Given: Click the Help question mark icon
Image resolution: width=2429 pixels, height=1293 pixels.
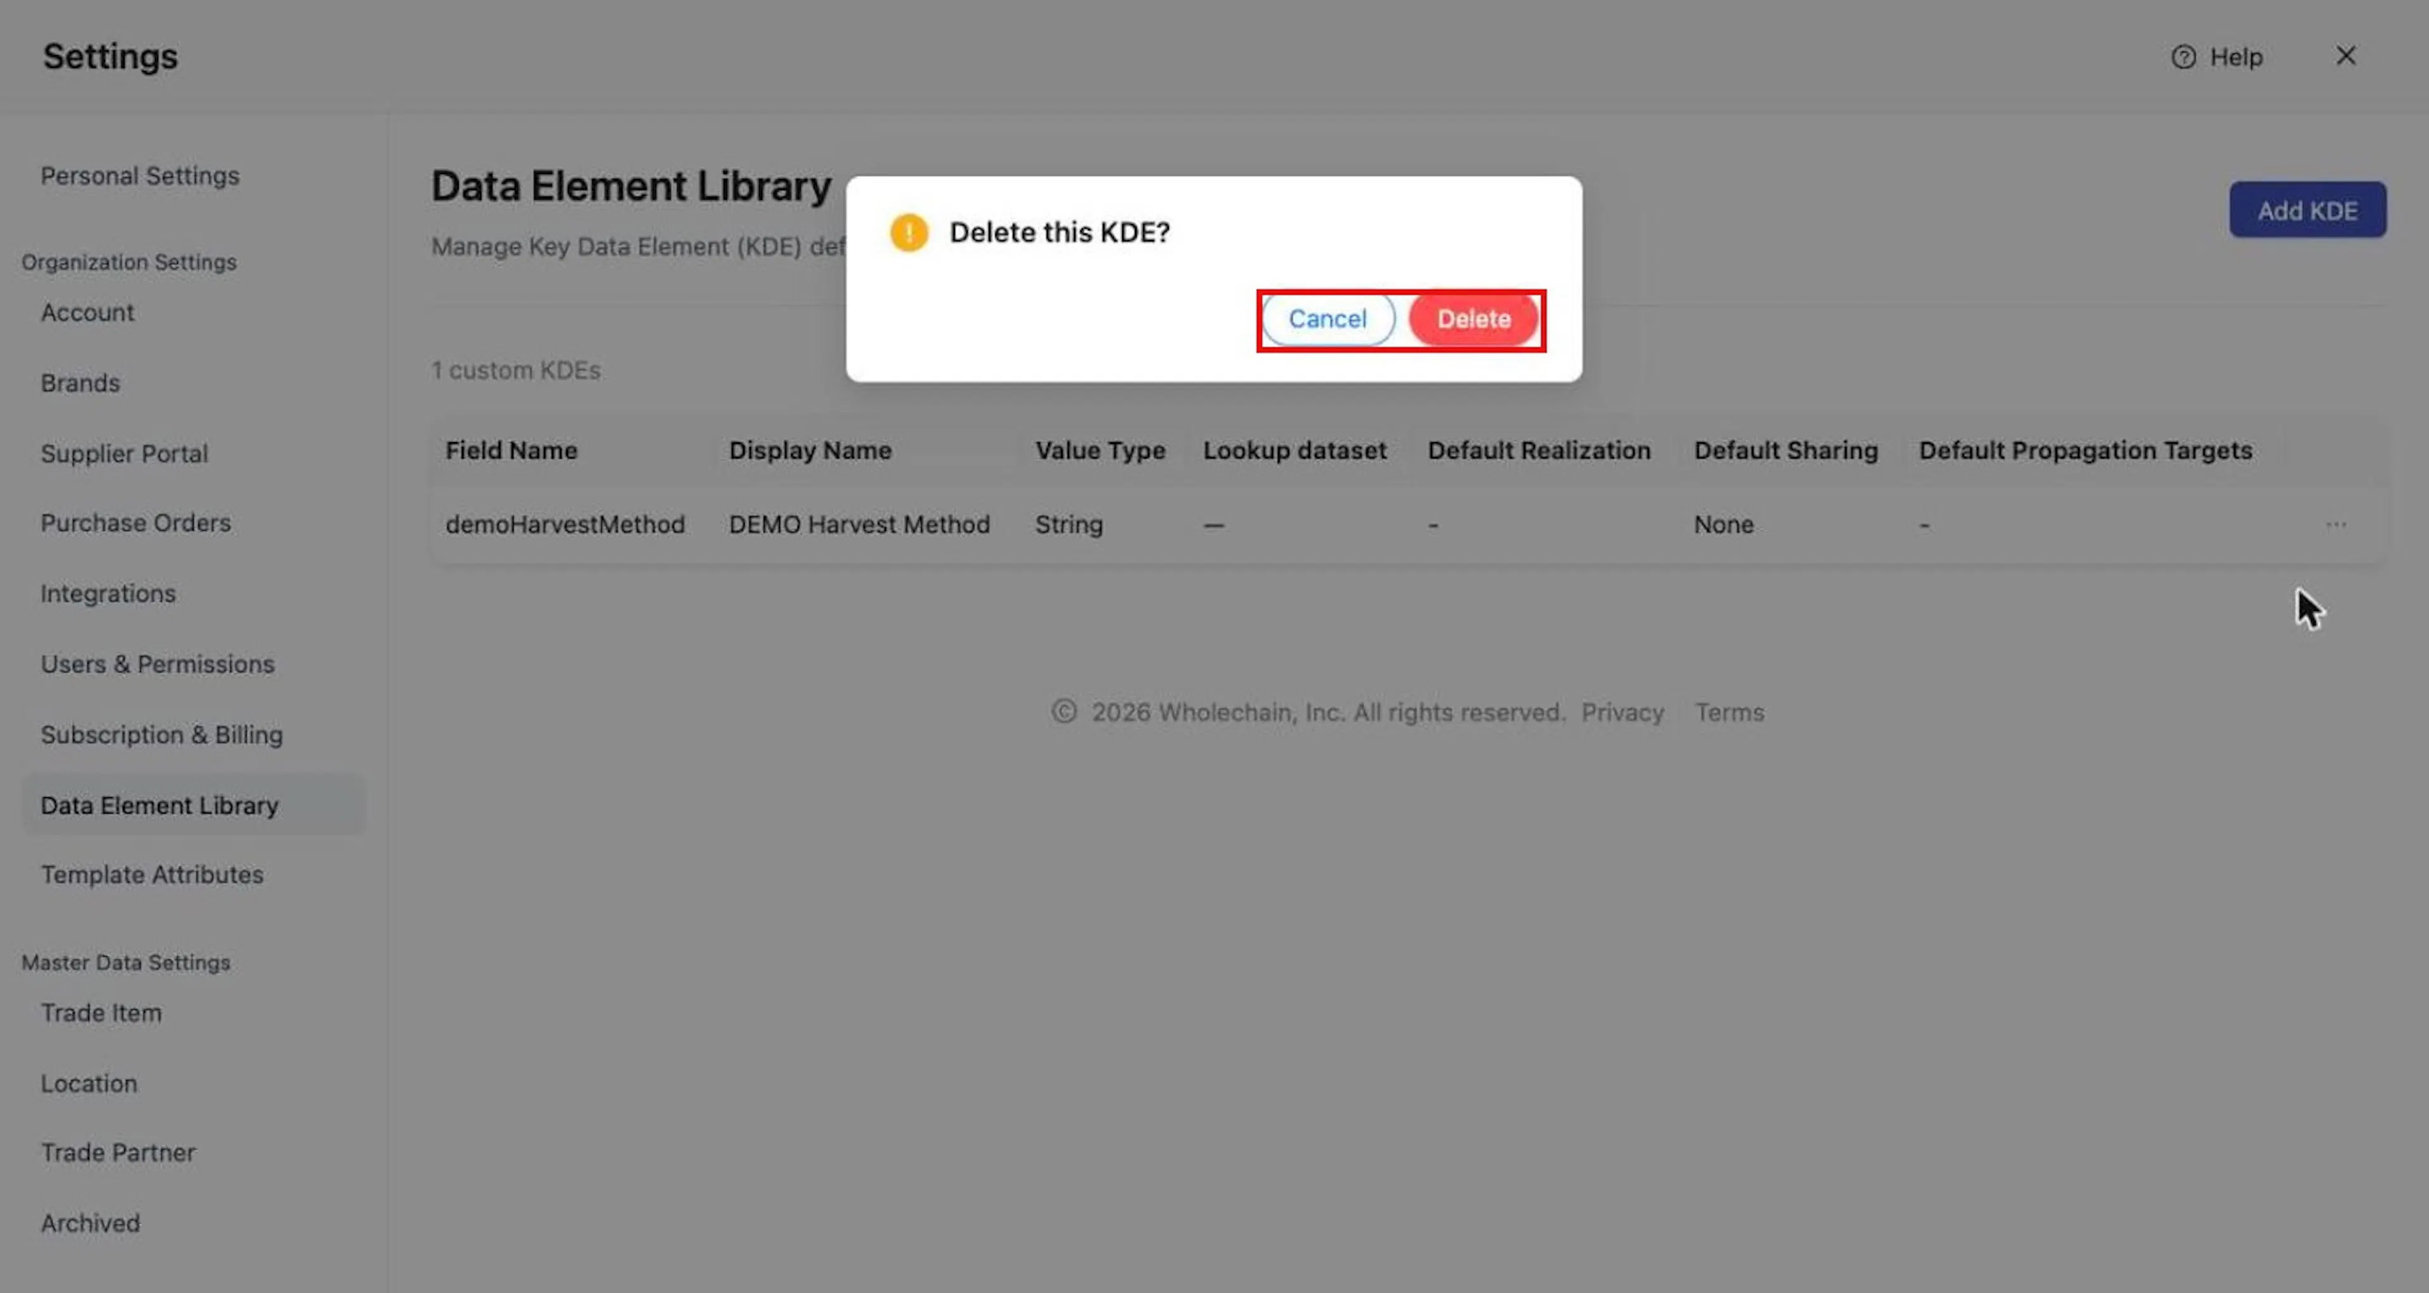Looking at the screenshot, I should [x=2183, y=56].
